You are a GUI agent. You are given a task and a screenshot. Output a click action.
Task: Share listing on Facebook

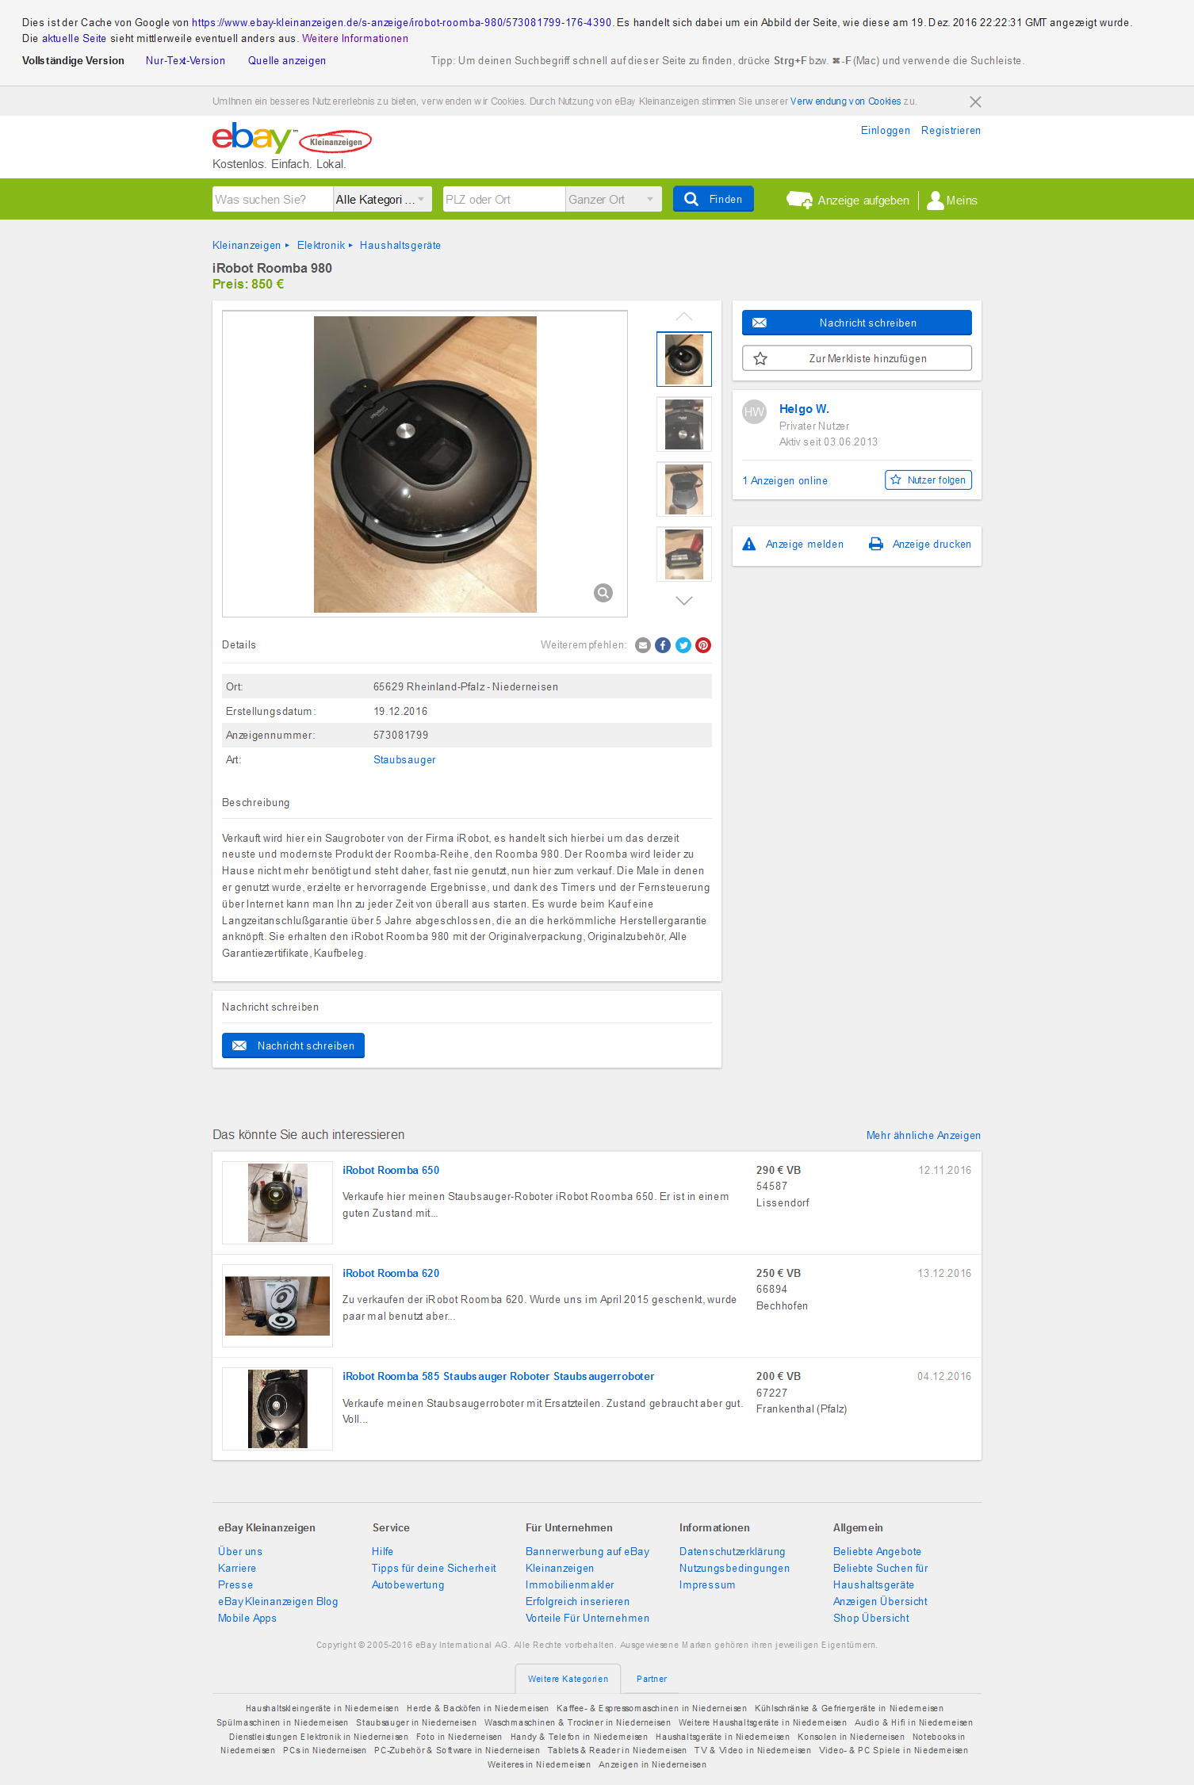click(x=663, y=645)
